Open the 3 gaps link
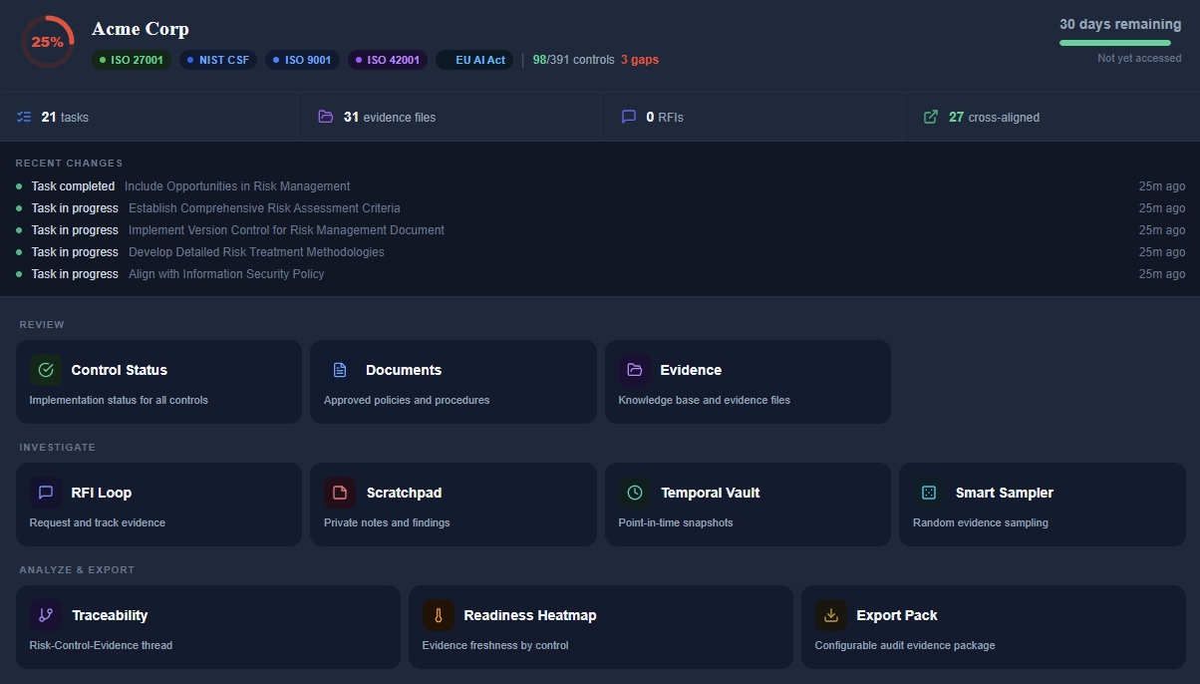This screenshot has width=1200, height=684. coord(640,60)
